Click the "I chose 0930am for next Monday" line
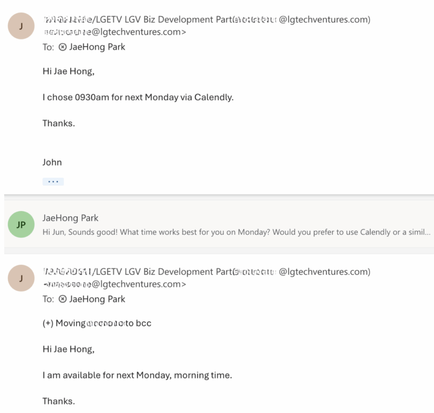This screenshot has width=434, height=413. 138,97
